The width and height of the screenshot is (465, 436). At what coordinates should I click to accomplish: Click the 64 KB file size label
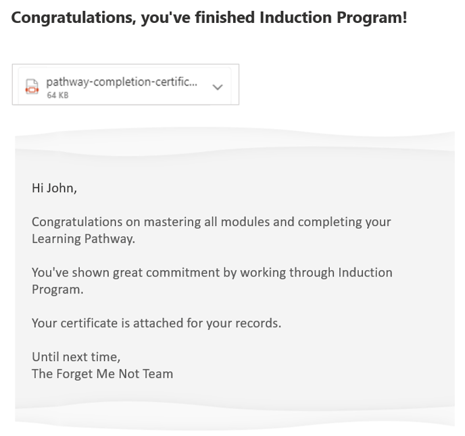pos(57,96)
